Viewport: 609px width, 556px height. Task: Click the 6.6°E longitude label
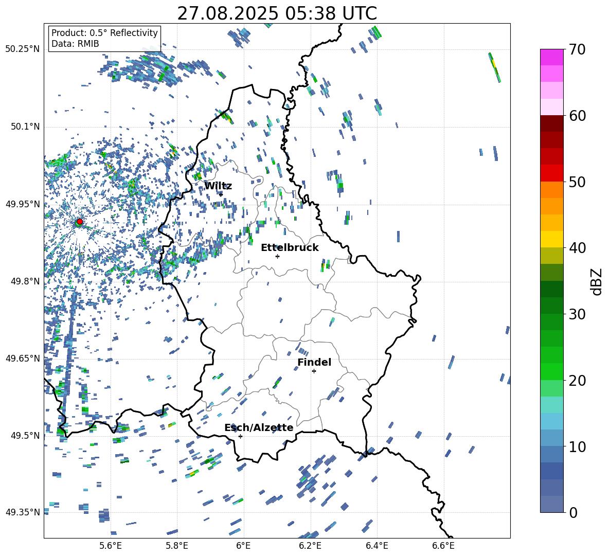443,546
